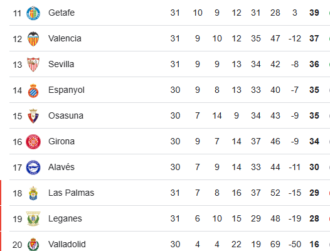Screen dimensions: 330x251
Task: Open the Girona red badge
Action: click(x=33, y=142)
